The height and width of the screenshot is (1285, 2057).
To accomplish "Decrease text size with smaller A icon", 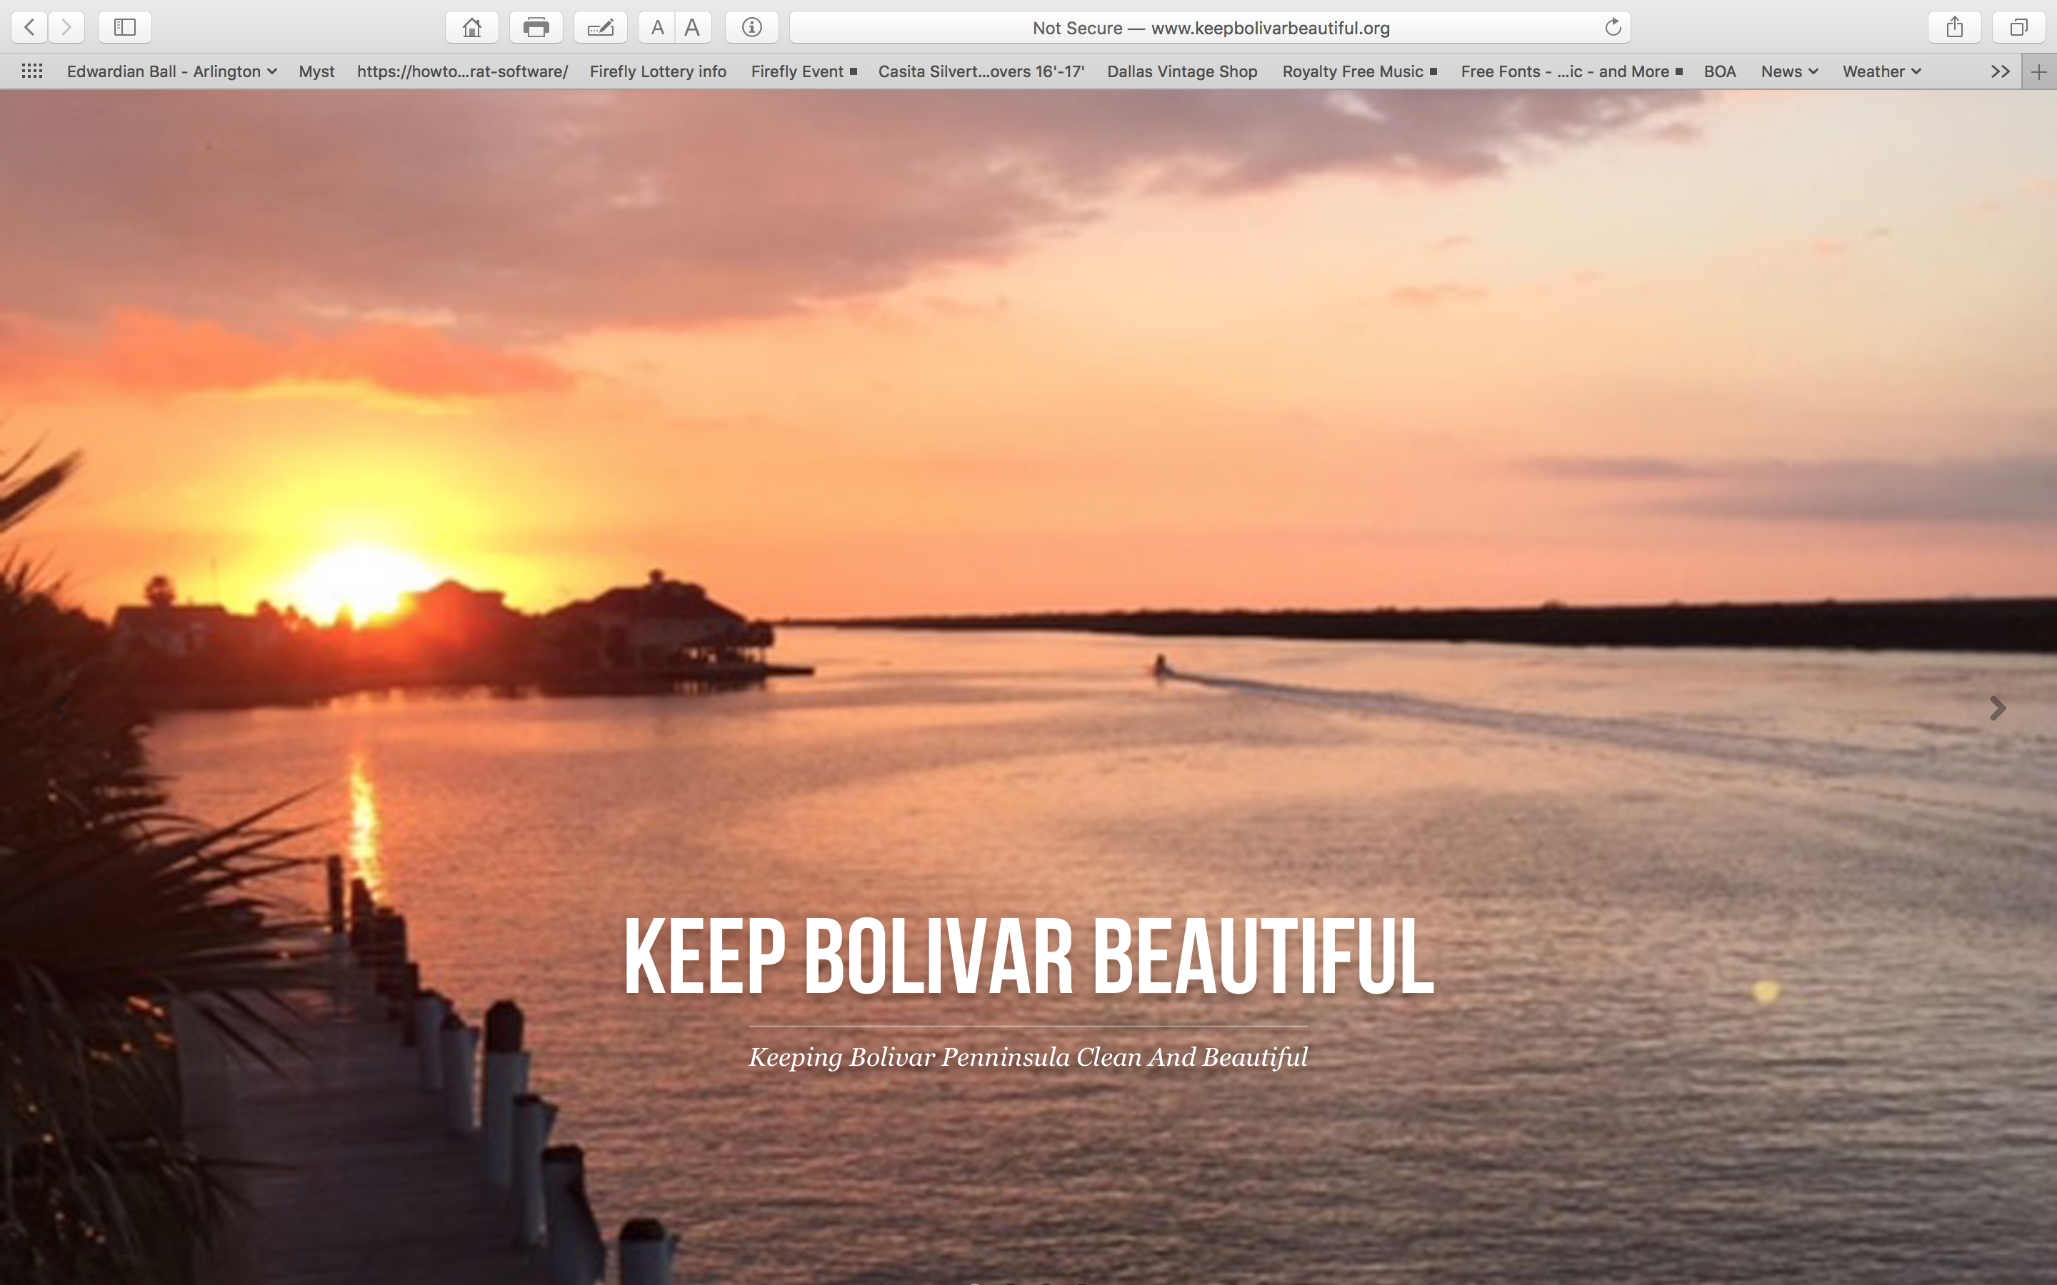I will point(656,26).
